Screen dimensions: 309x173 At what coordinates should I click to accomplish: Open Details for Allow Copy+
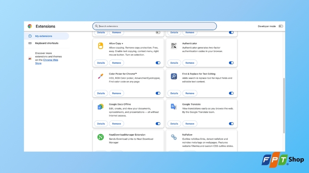coord(101,63)
